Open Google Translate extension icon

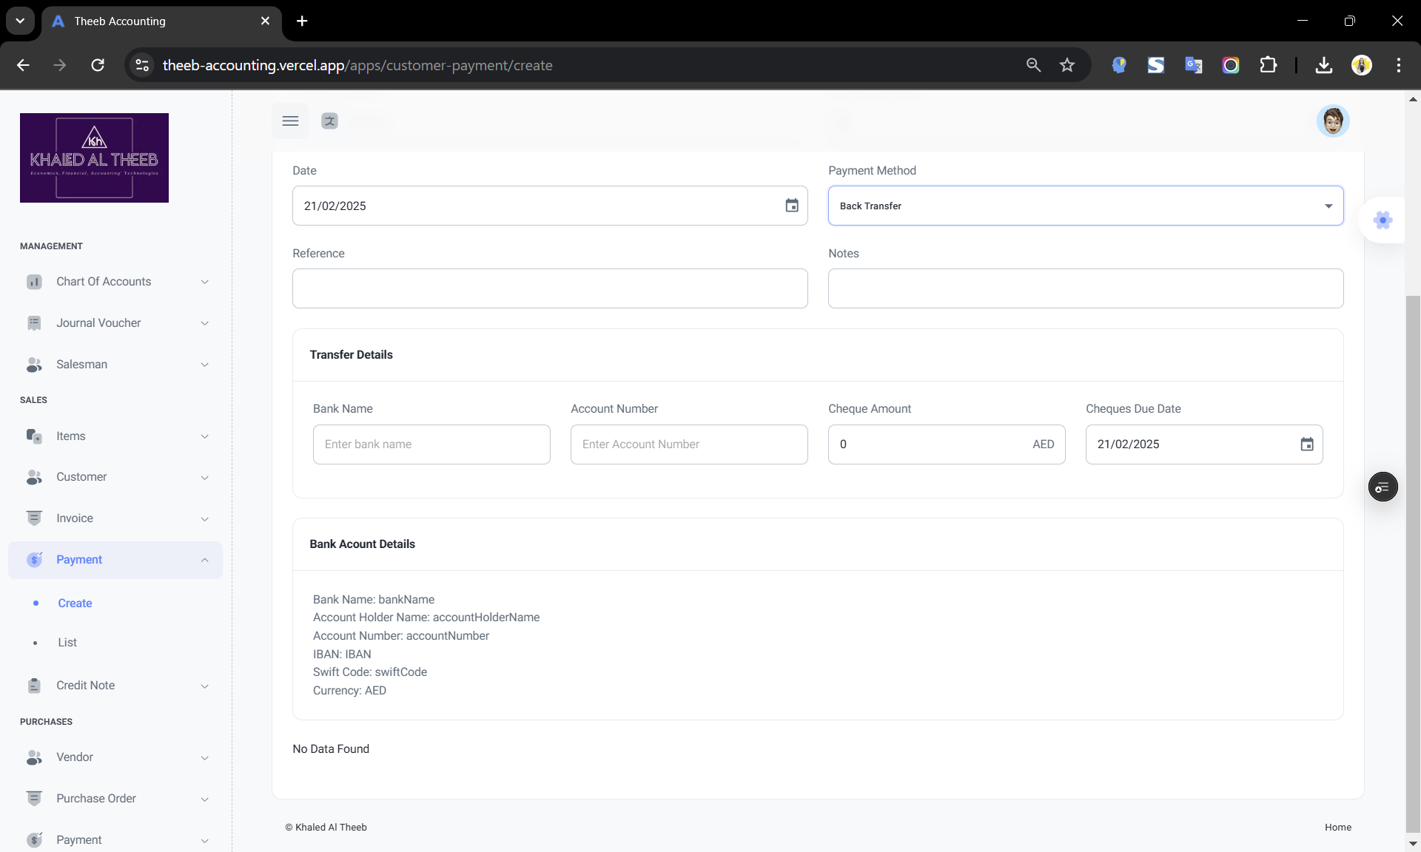click(1193, 65)
